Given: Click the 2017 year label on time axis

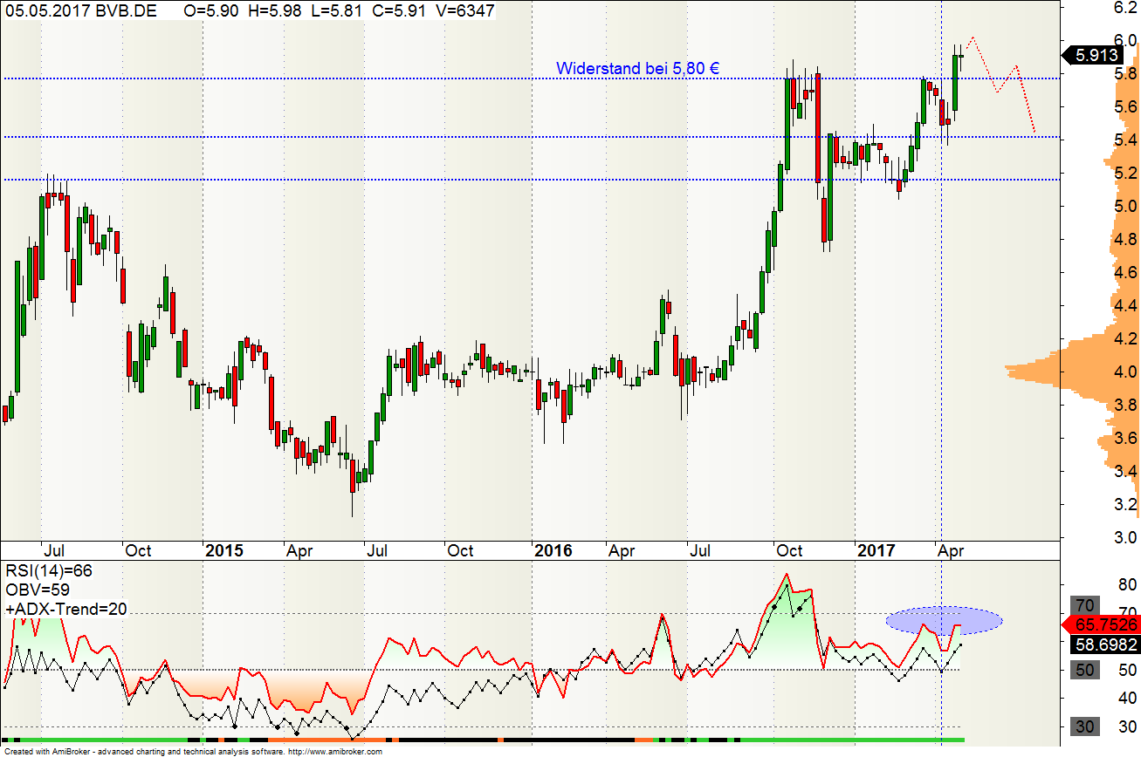Looking at the screenshot, I should 876,550.
